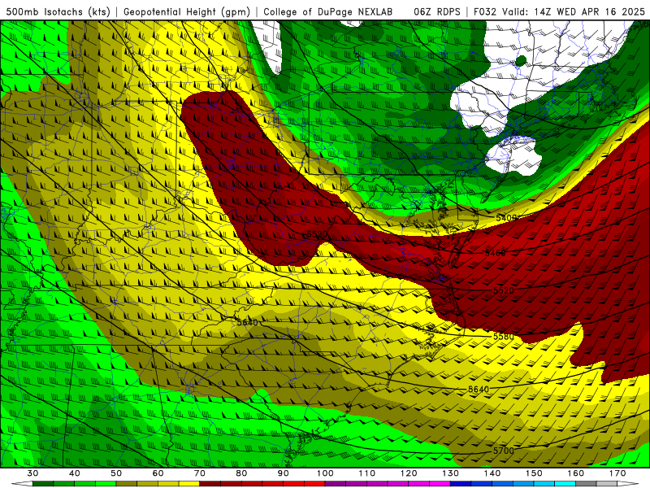Click the 40 value on the color scale
The height and width of the screenshot is (488, 650).
[x=75, y=473]
